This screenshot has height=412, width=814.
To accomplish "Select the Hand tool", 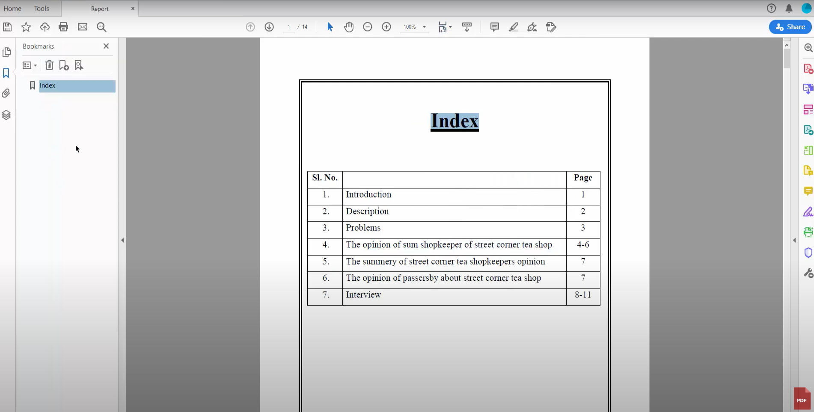I will pyautogui.click(x=349, y=27).
